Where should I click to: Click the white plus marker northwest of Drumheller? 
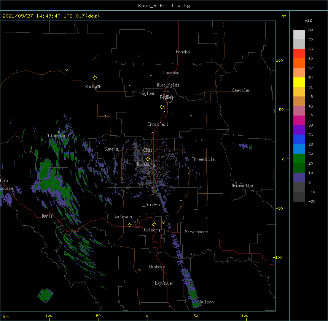(233, 143)
